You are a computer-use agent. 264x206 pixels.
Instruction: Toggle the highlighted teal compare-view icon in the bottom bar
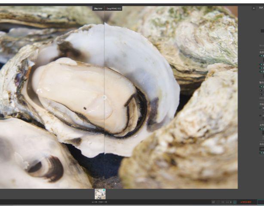tap(235, 202)
